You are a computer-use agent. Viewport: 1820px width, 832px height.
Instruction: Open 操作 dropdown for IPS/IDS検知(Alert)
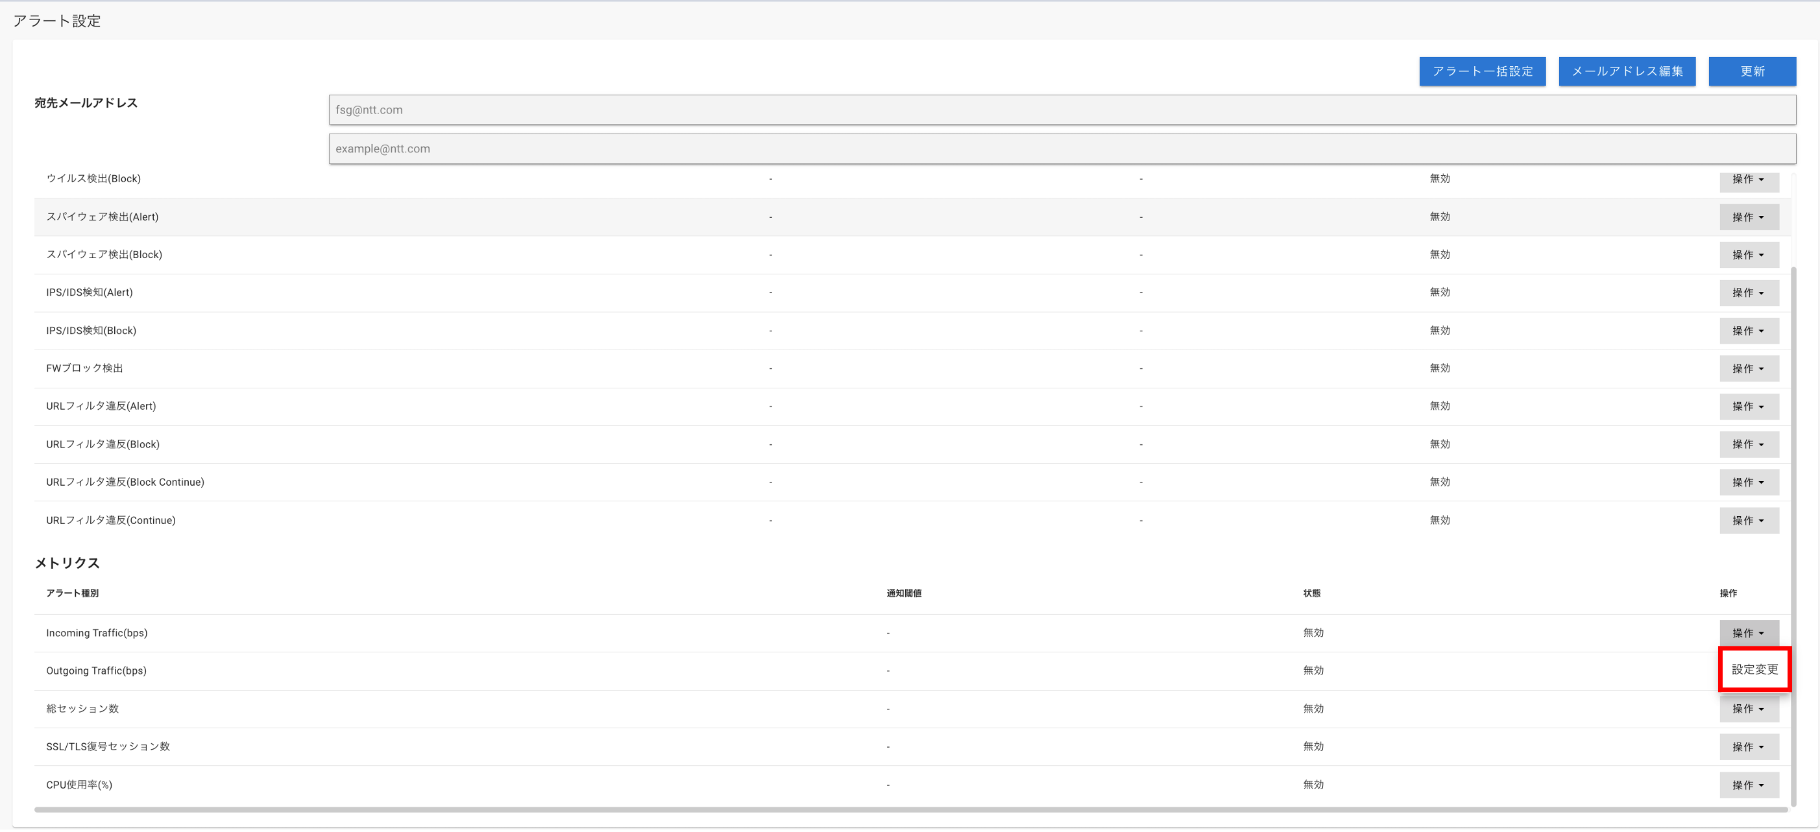(x=1749, y=292)
